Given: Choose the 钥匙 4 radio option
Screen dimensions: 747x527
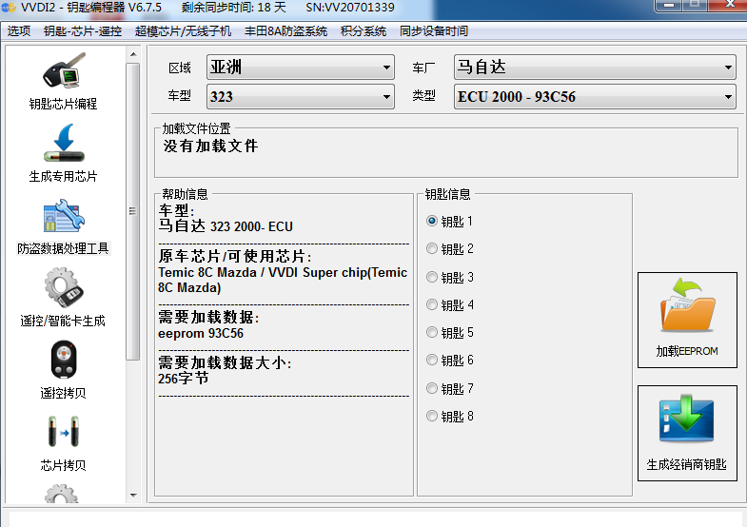Looking at the screenshot, I should 432,305.
